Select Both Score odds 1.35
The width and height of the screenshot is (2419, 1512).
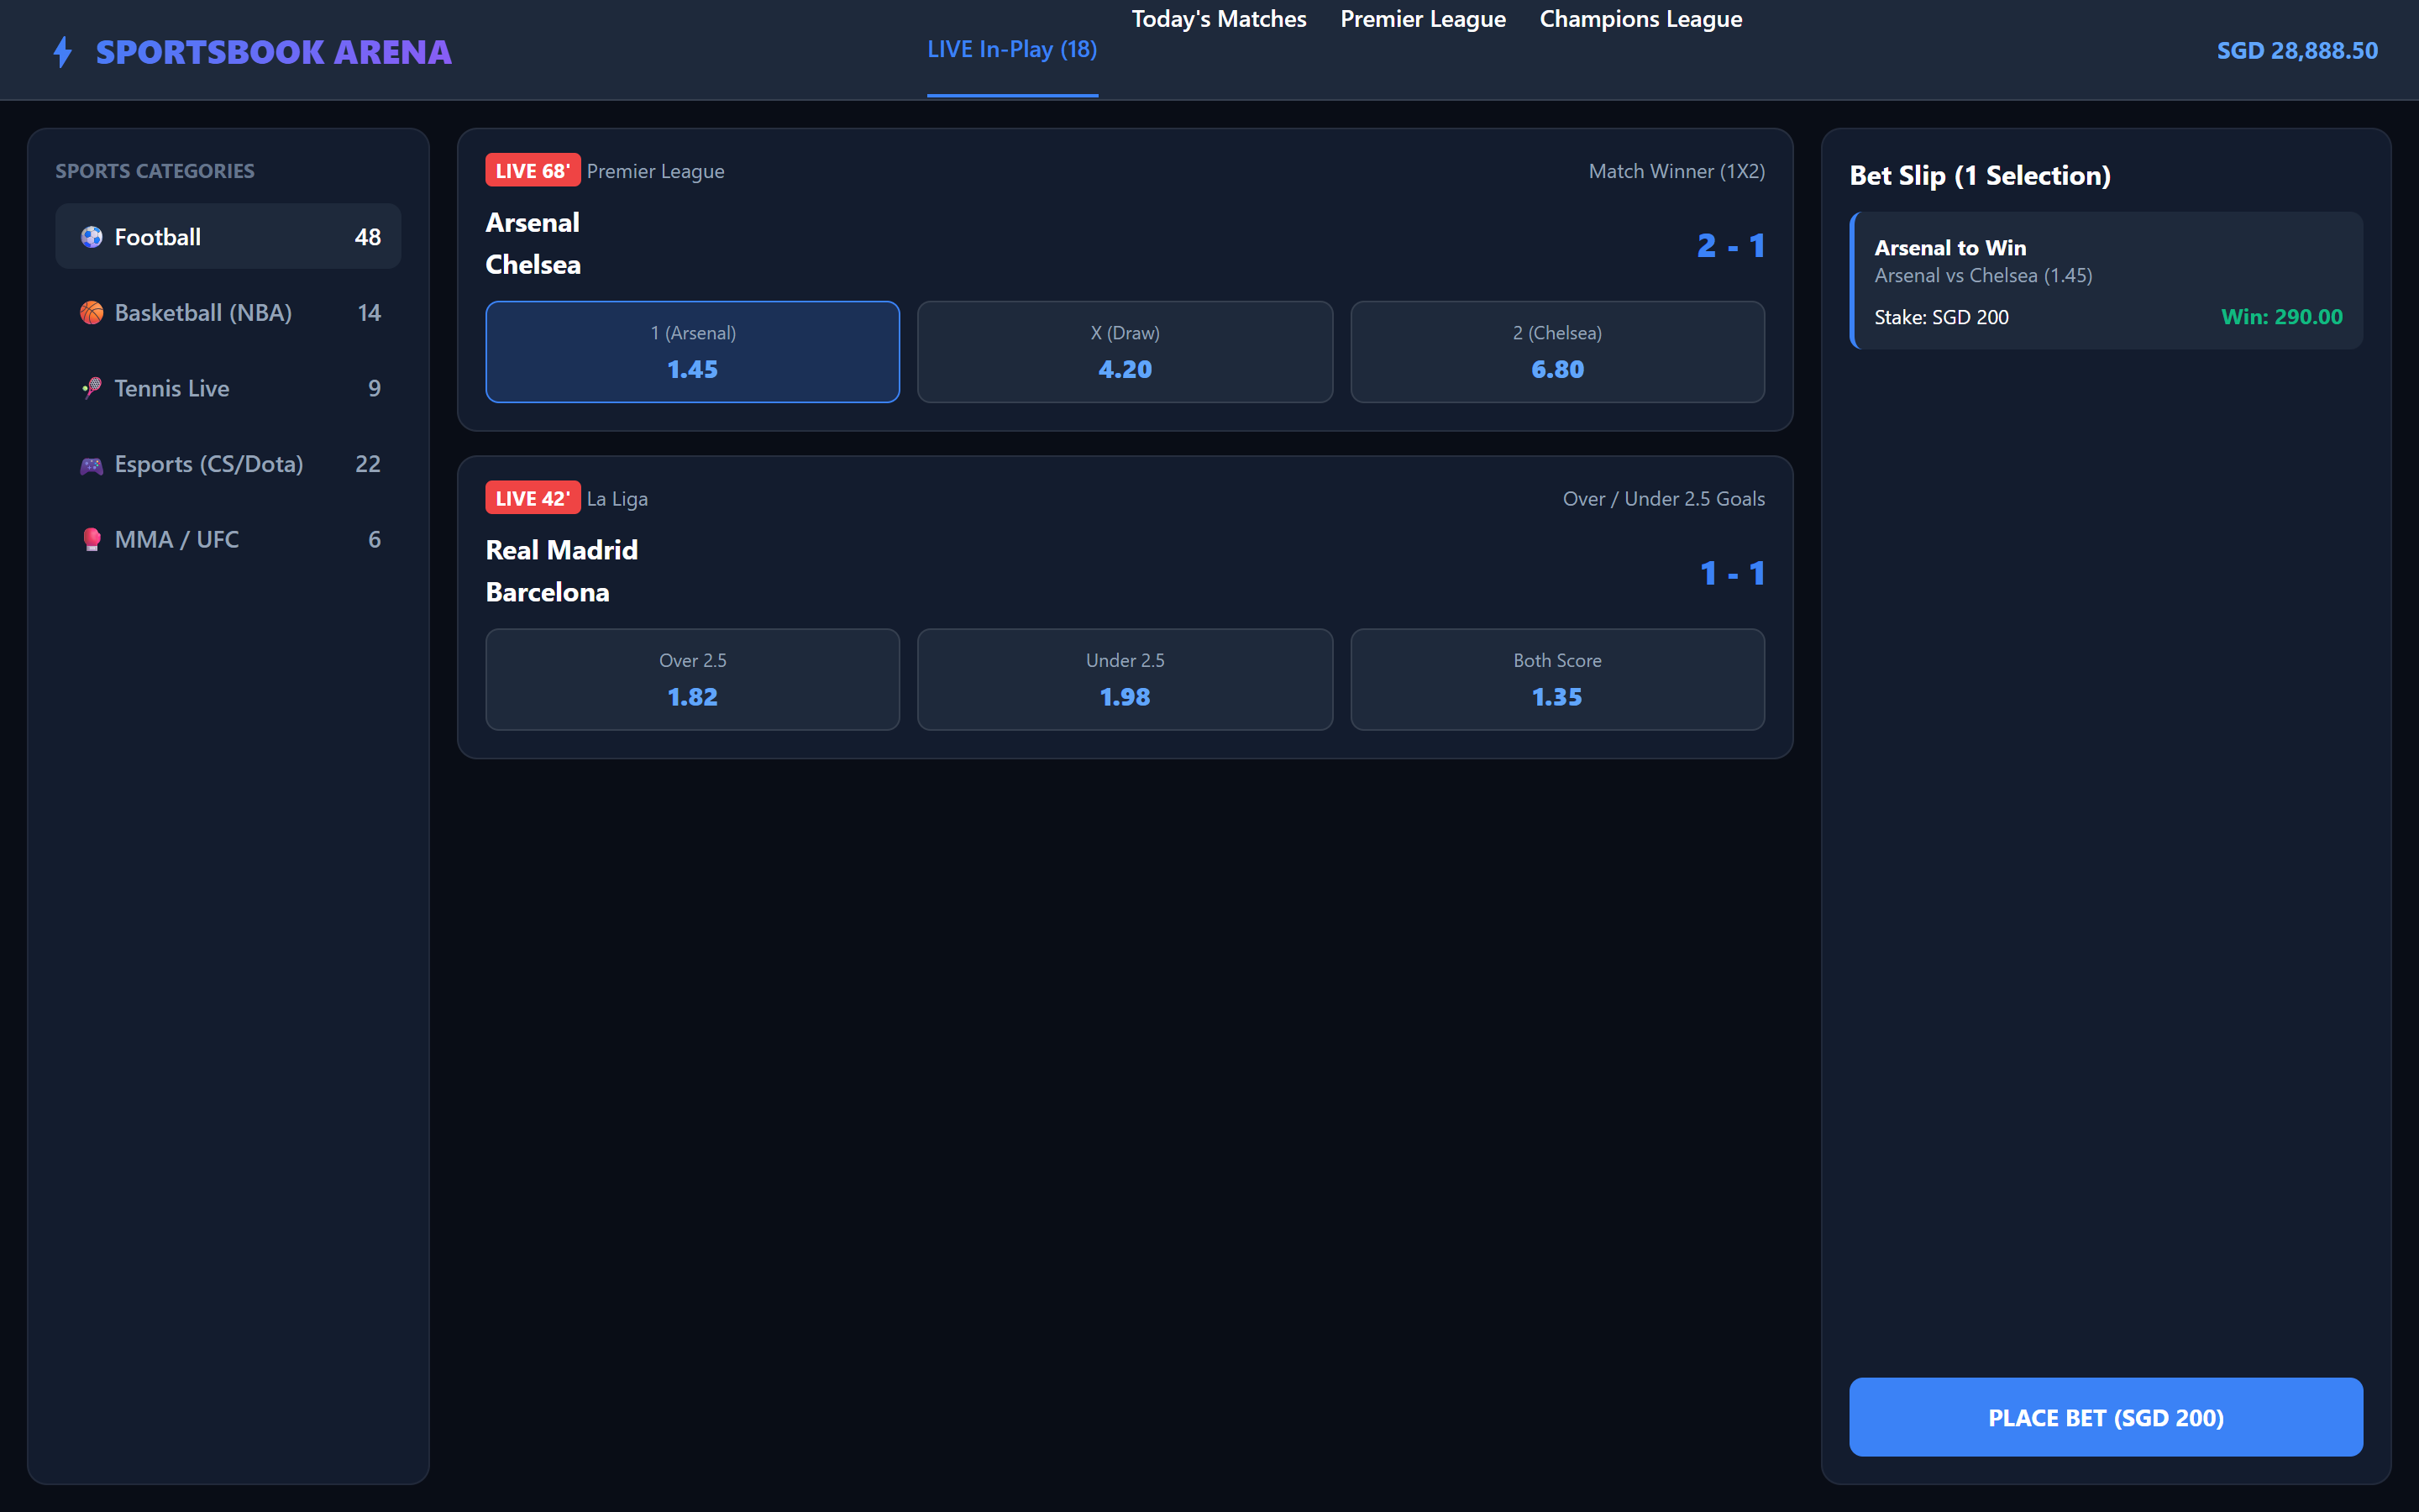(x=1557, y=680)
